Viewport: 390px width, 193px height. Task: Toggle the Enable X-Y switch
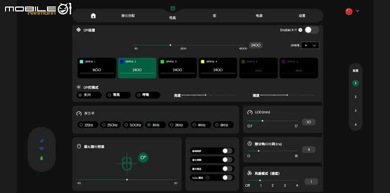tap(312, 30)
